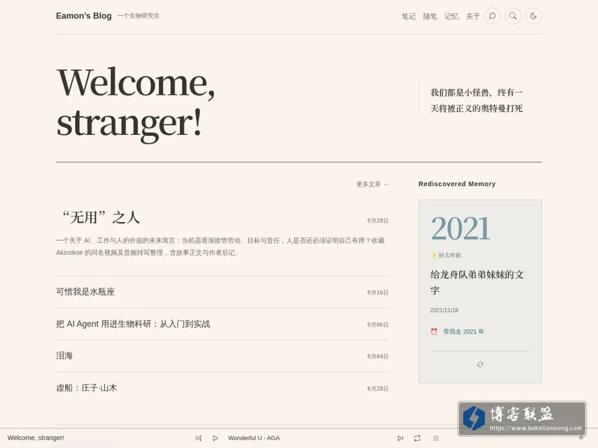Open article 泪海
Viewport: 598px width, 448px height.
pos(64,356)
